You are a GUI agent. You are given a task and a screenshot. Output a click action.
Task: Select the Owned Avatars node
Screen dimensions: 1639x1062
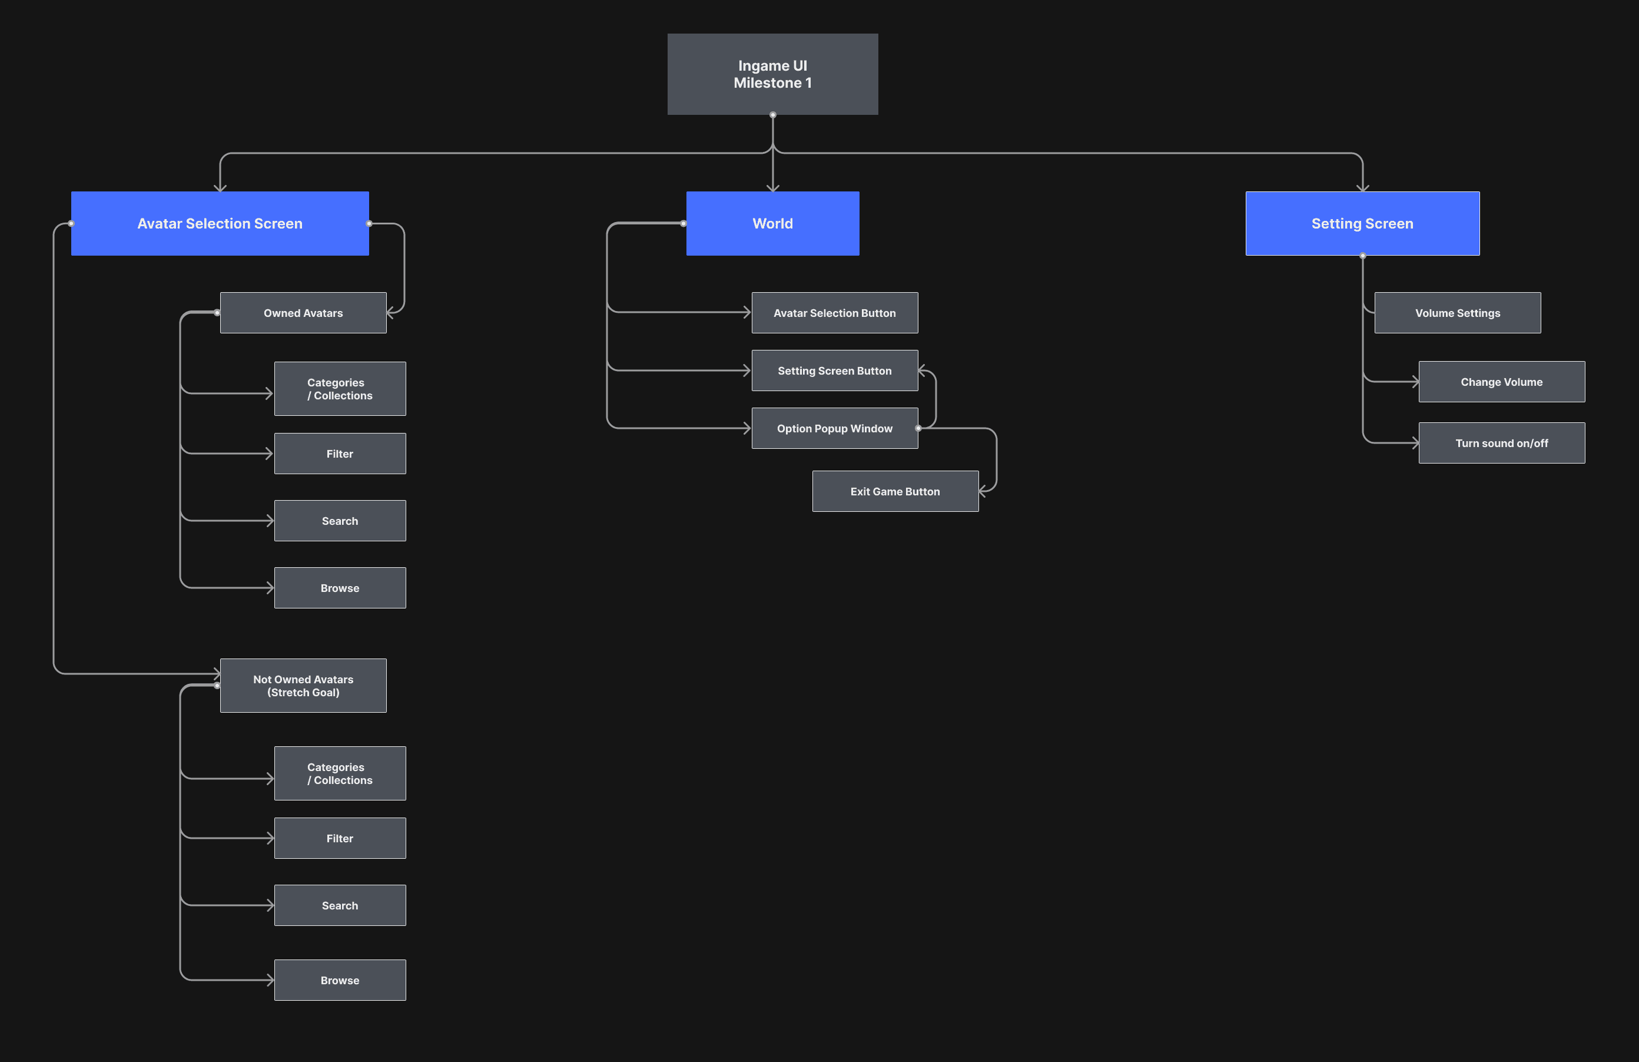303,313
